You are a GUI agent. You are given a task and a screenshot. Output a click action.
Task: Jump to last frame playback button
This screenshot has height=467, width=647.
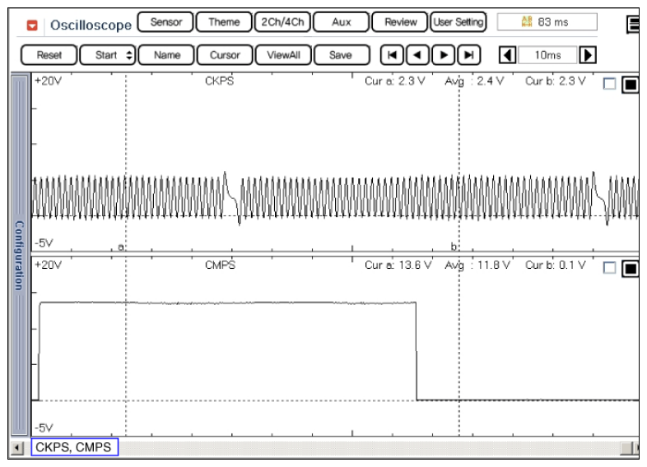469,55
